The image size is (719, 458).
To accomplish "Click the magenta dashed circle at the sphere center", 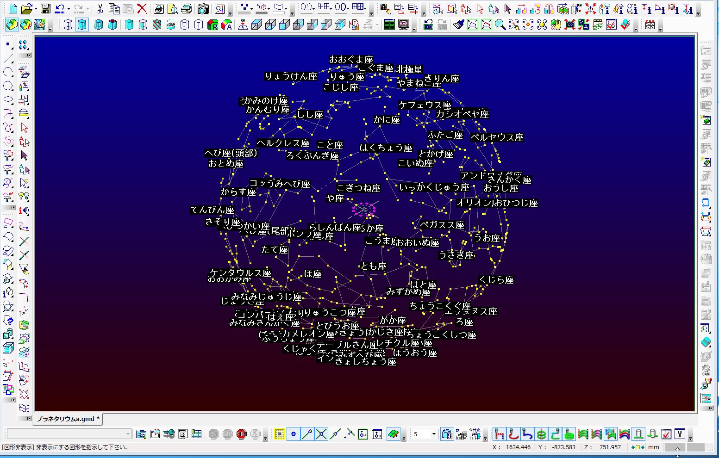I will click(x=364, y=209).
